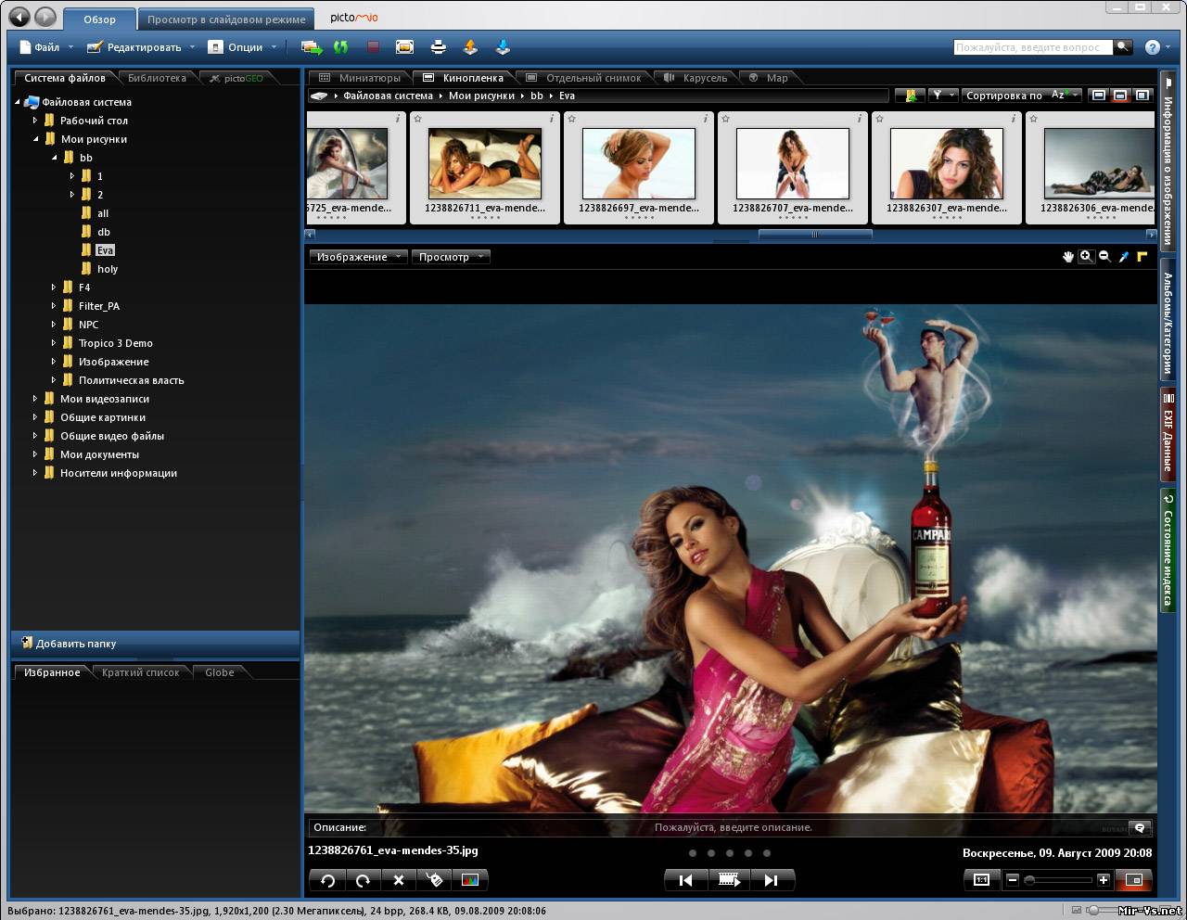This screenshot has height=920, width=1187.
Task: Rotate image counterclockwise with the left rotate button
Action: coord(327,880)
